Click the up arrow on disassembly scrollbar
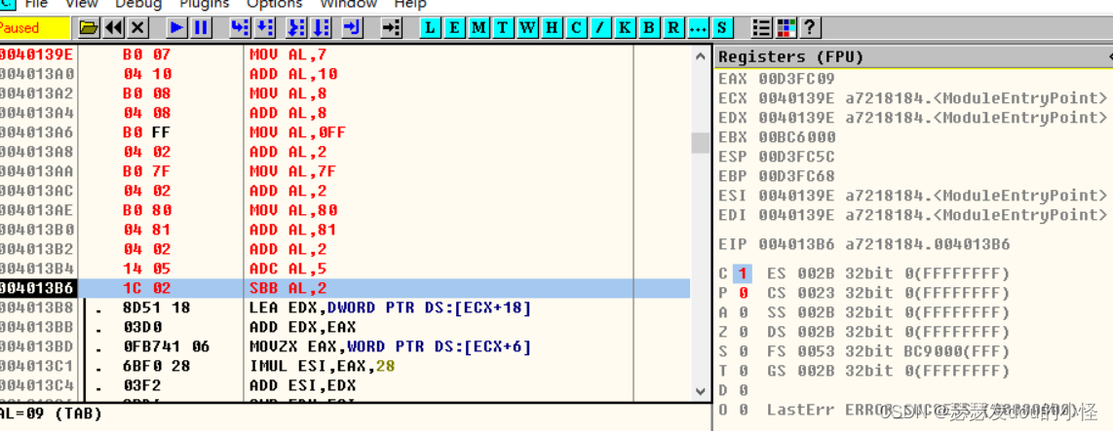The image size is (1113, 431). click(701, 56)
